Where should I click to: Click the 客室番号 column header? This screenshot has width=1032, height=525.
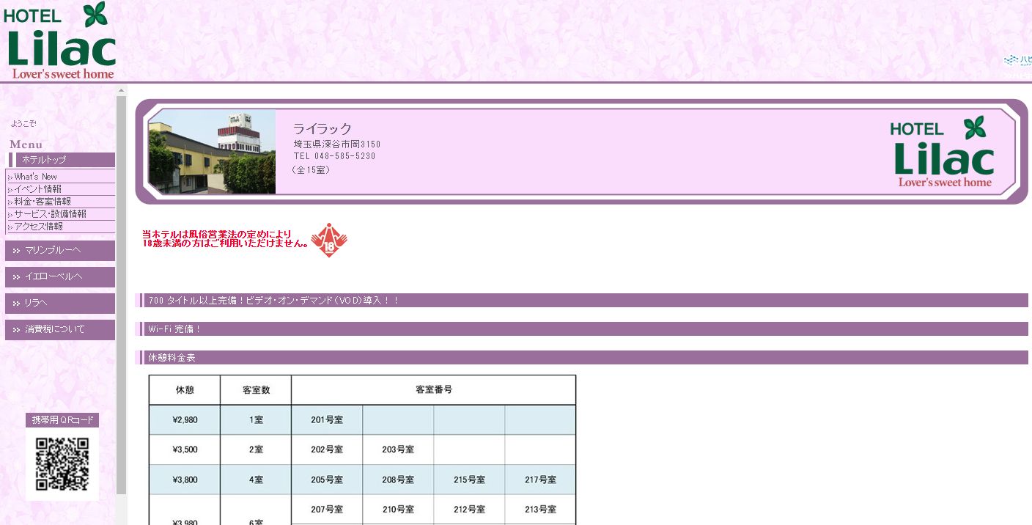click(434, 390)
